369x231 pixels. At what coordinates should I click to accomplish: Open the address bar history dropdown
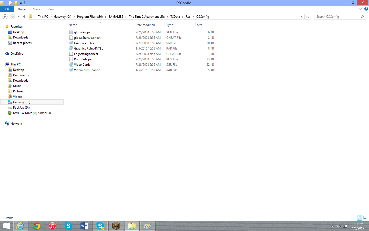(x=302, y=17)
